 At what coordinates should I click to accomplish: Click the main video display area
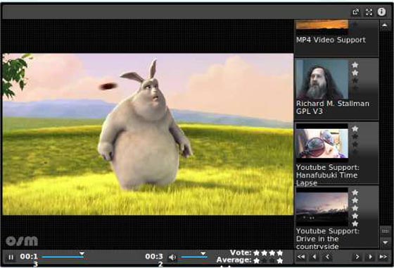[148, 134]
